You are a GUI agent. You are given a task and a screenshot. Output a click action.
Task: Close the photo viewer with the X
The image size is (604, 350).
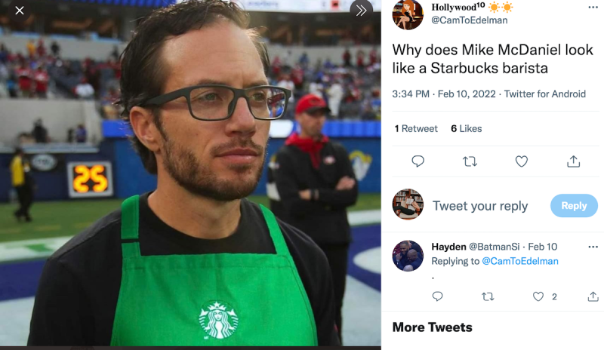tap(20, 11)
